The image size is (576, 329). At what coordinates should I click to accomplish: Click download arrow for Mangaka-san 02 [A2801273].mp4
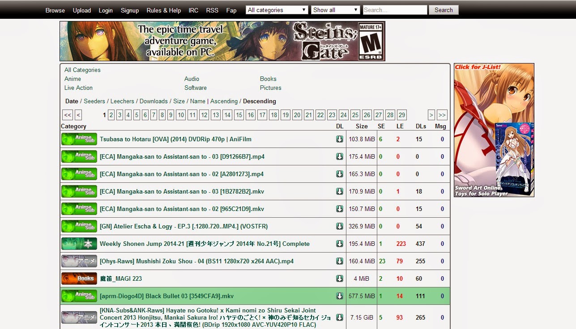click(340, 174)
